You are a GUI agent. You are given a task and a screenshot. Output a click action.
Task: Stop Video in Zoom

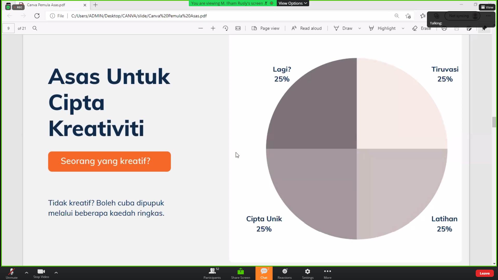41,274
